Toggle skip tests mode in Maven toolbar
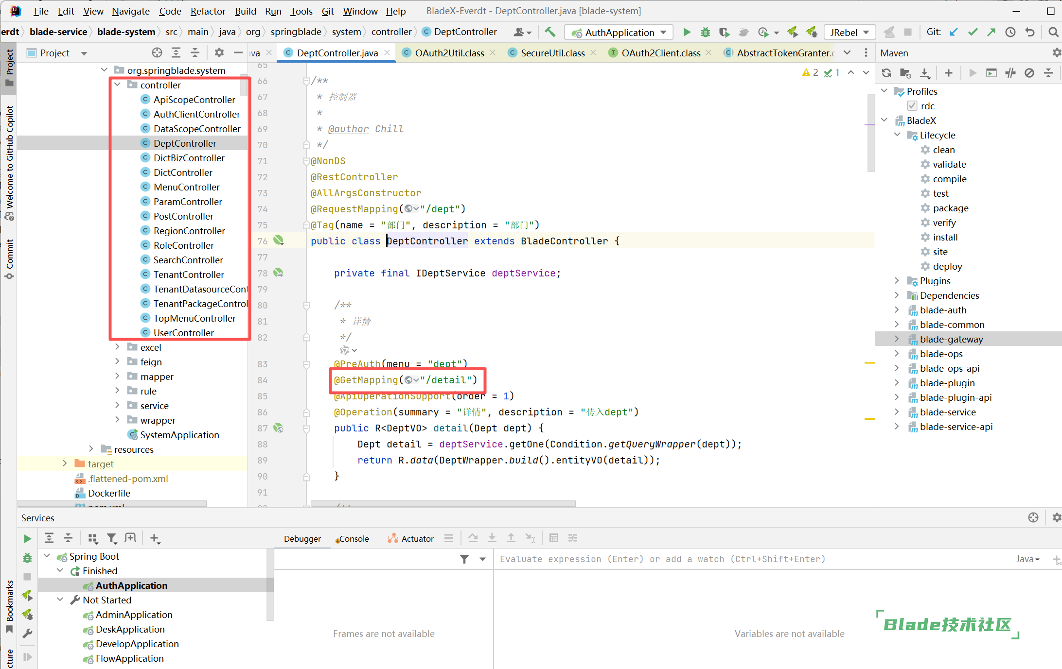This screenshot has width=1062, height=669. (1029, 73)
